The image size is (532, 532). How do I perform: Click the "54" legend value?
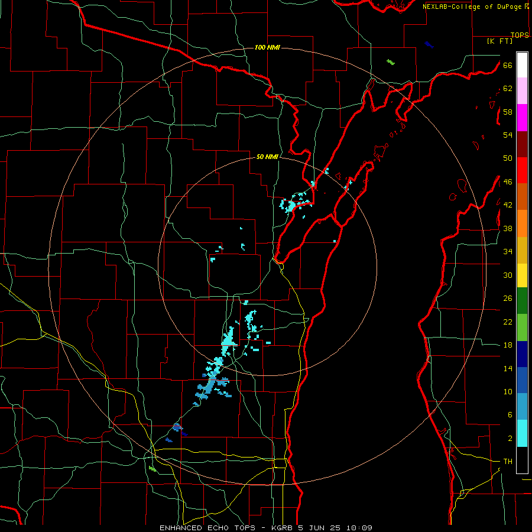coord(508,135)
